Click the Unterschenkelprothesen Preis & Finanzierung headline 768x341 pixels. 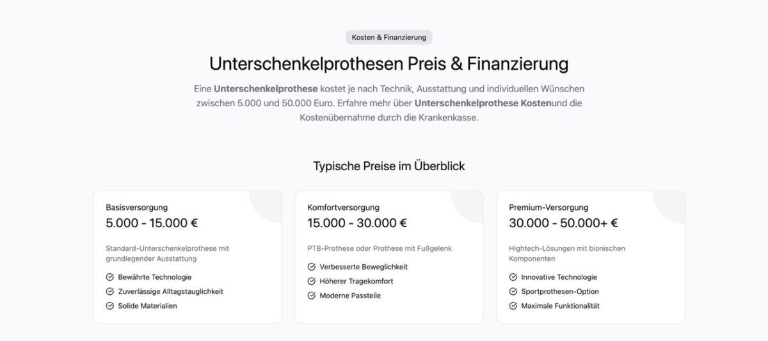click(x=388, y=64)
